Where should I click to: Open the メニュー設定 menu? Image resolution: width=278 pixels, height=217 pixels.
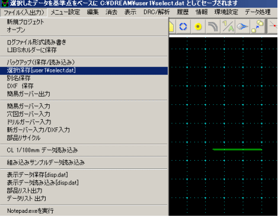65,12
